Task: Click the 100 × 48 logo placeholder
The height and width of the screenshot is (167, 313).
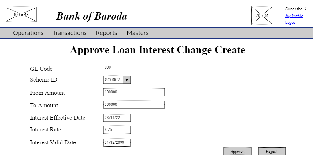Action: tap(21, 14)
